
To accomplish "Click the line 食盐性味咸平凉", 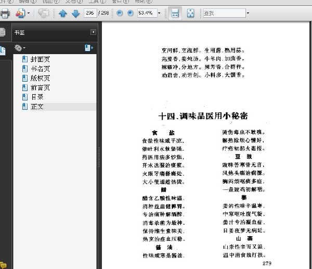I will (x=163, y=141).
